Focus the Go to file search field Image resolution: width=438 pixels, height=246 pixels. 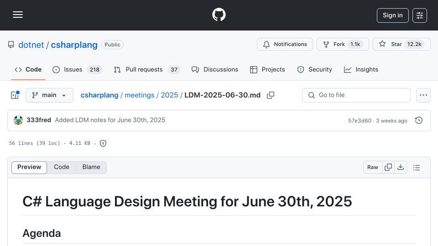click(356, 95)
